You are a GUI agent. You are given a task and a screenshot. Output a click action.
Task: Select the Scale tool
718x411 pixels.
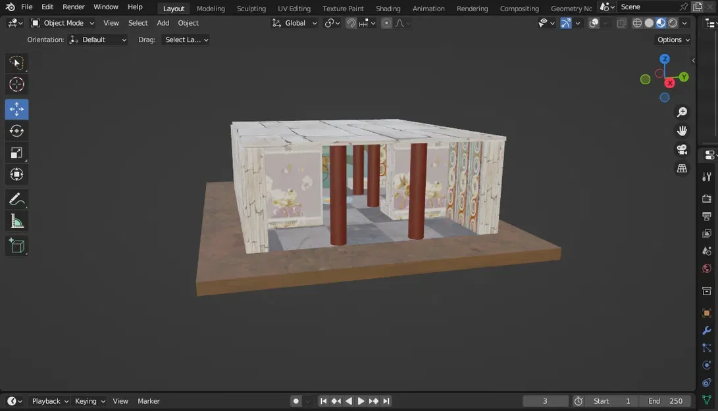(x=16, y=153)
